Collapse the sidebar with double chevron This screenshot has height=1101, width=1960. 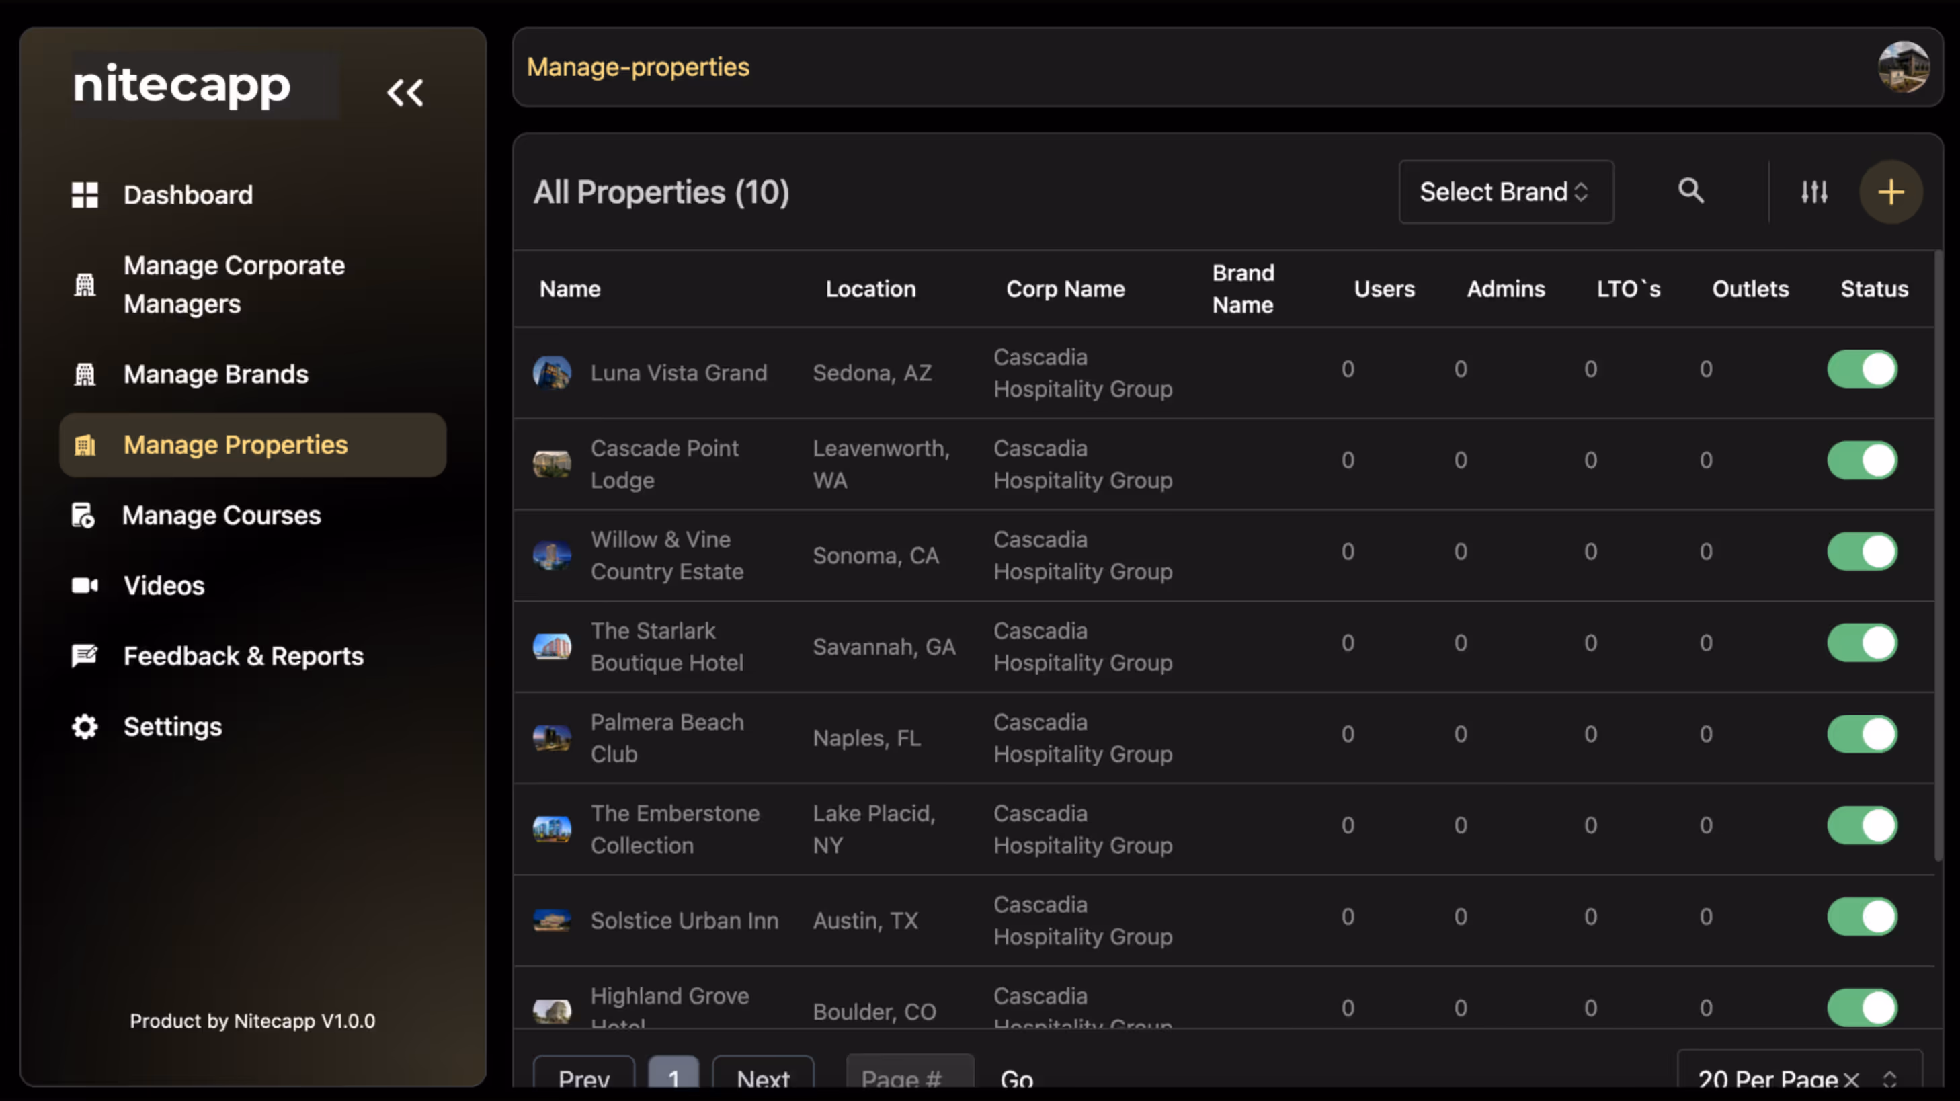tap(405, 93)
